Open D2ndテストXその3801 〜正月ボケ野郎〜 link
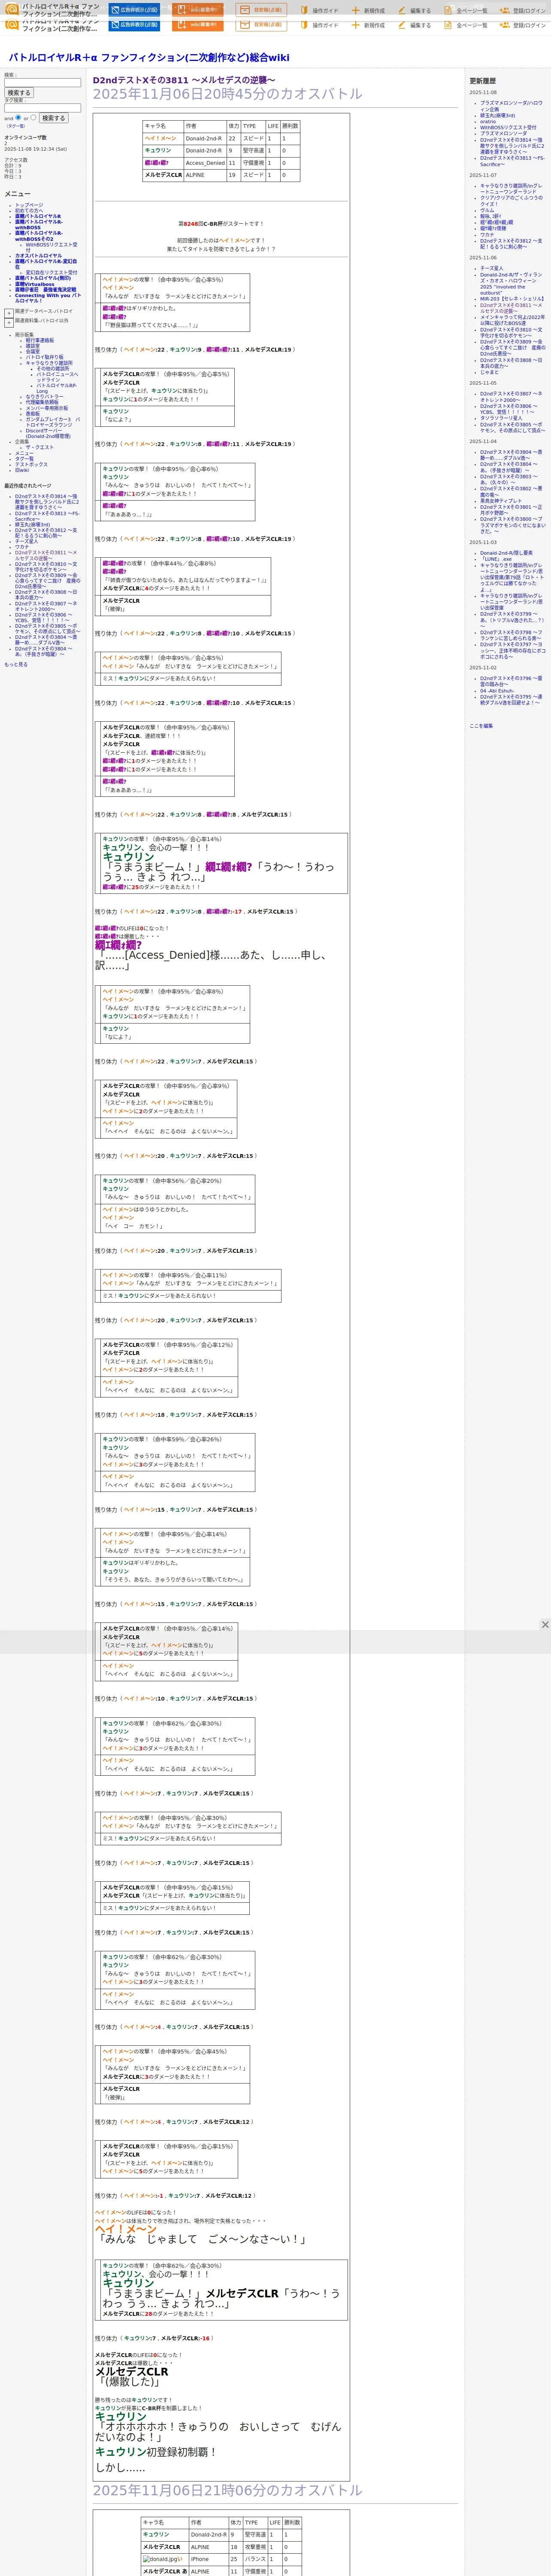 coord(511,510)
